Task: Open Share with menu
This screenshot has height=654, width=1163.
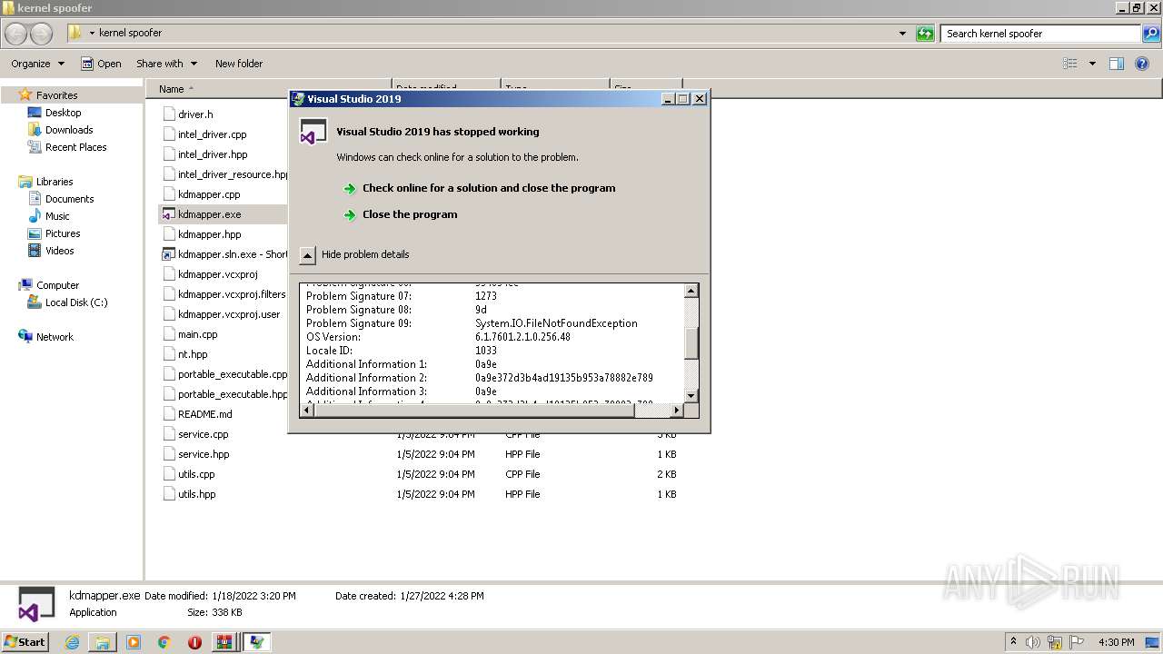Action: tap(166, 64)
